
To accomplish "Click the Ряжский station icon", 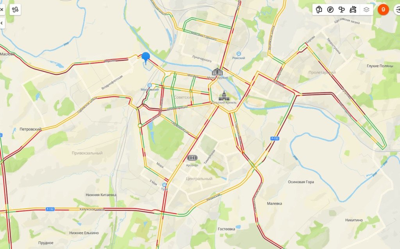I will (239, 54).
